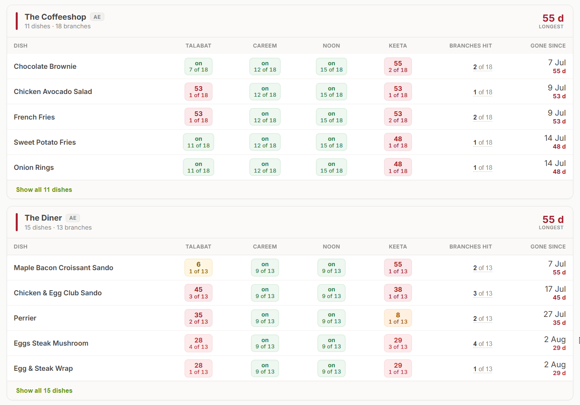
Task: Click Chocolate Brownie's Talabat 'on 7 of 18' badge
Action: [198, 66]
